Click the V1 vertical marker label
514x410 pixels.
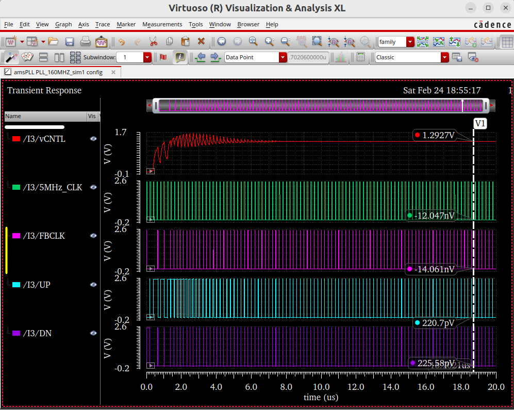coord(480,124)
